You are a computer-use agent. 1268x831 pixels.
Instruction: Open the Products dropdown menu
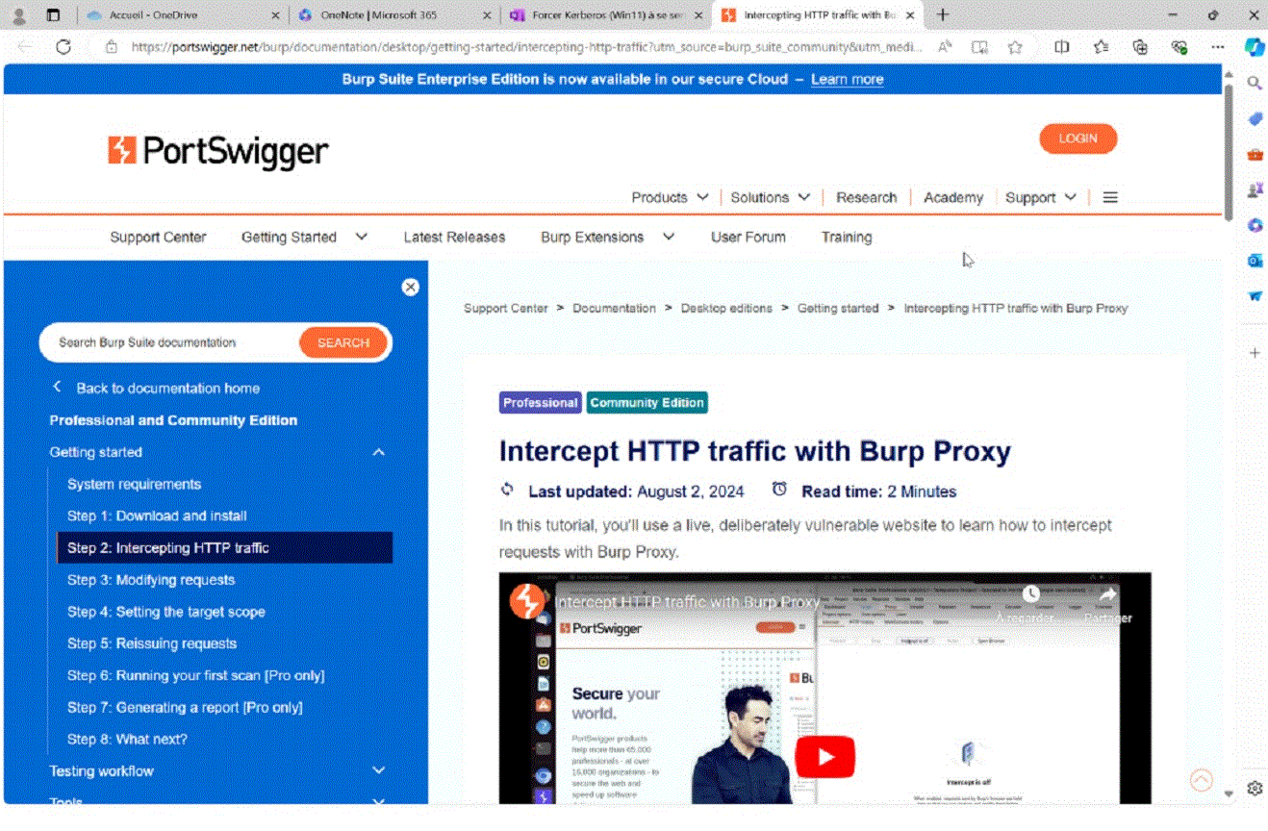point(670,197)
